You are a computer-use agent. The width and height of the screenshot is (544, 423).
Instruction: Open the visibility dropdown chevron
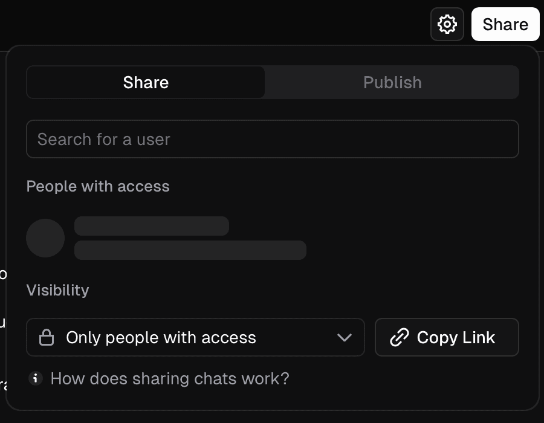click(345, 337)
